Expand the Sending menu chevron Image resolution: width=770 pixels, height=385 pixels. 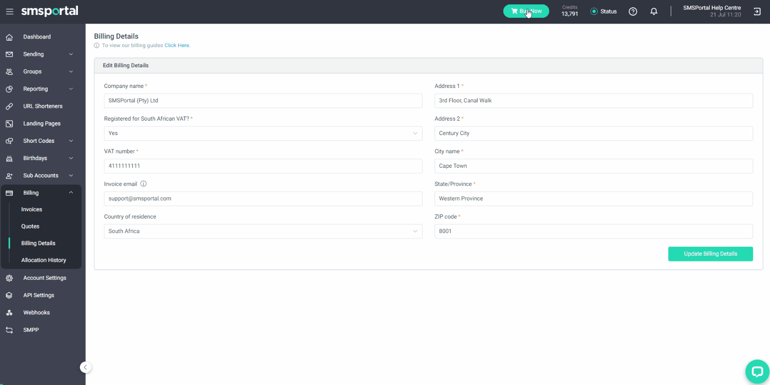71,54
